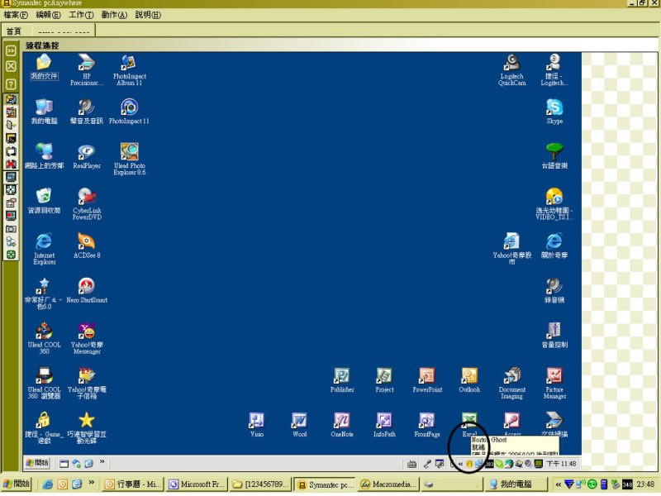Image resolution: width=661 pixels, height=496 pixels.
Task: Expand local quick launch chevron
Action: click(91, 483)
